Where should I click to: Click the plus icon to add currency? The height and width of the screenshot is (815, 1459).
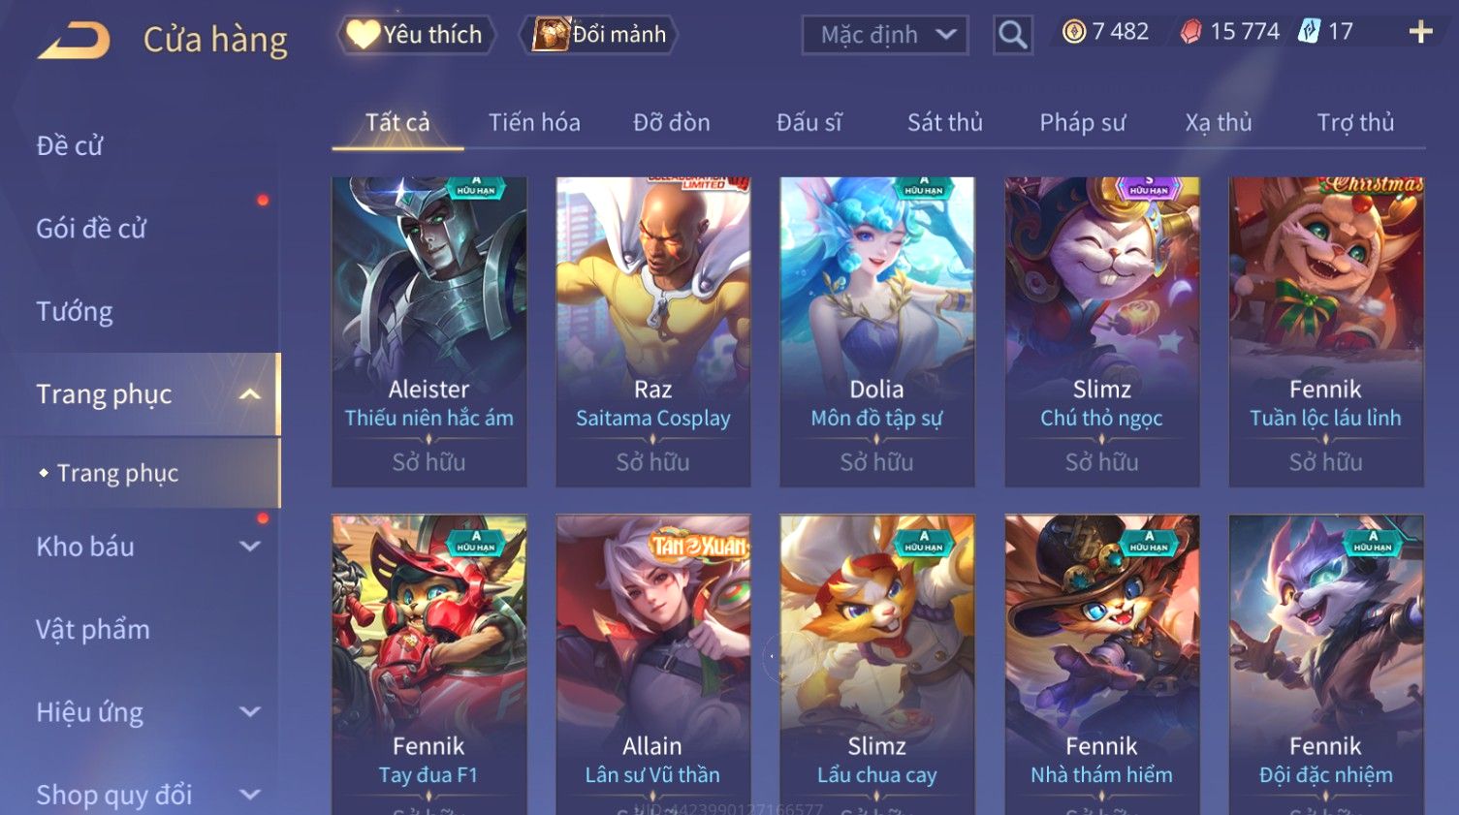coord(1420,32)
